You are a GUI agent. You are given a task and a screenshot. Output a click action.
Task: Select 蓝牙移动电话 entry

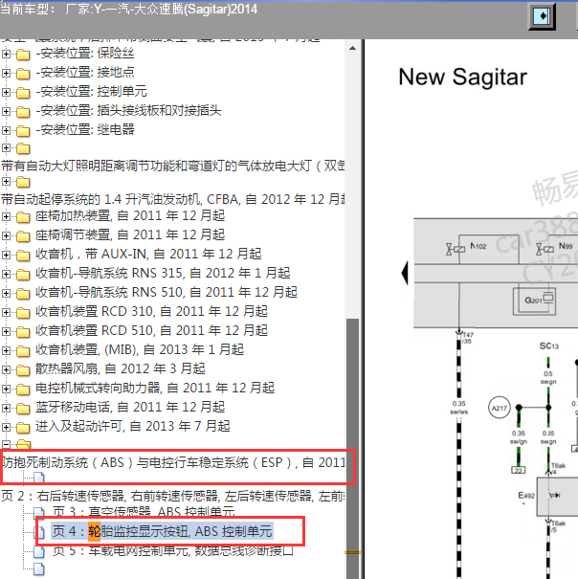(x=130, y=408)
